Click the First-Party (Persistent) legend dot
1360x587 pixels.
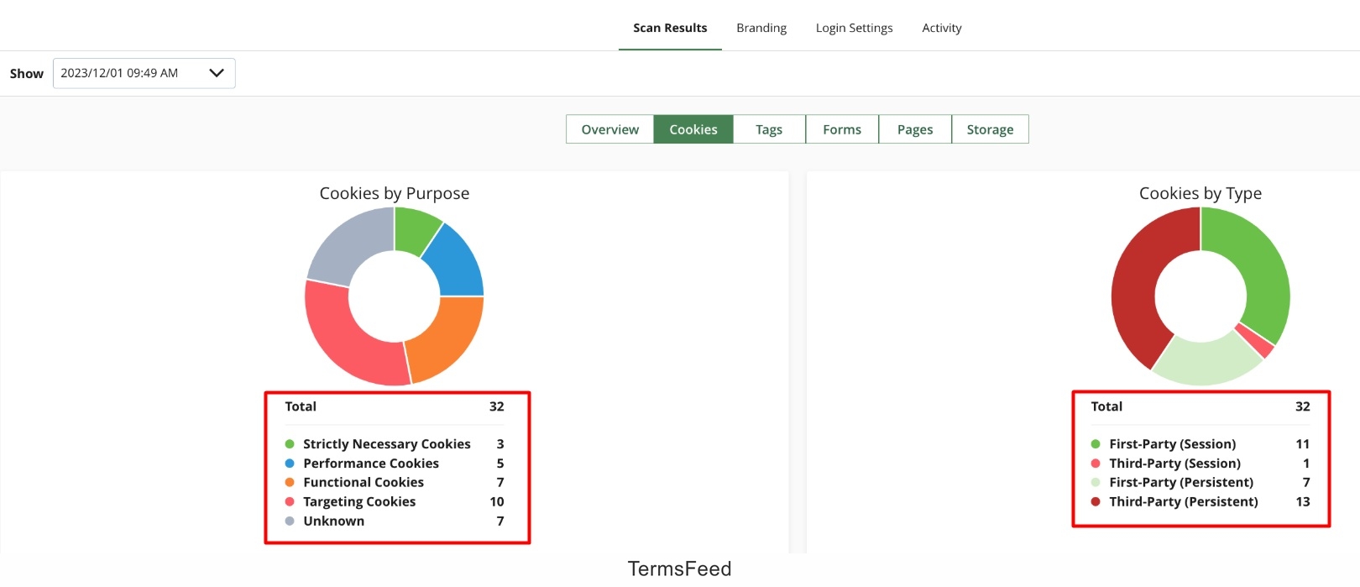coord(1096,483)
